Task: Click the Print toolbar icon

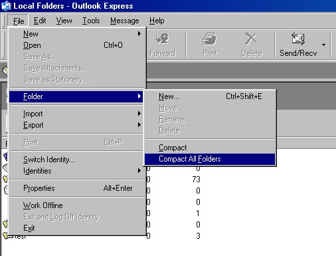Action: point(209,39)
